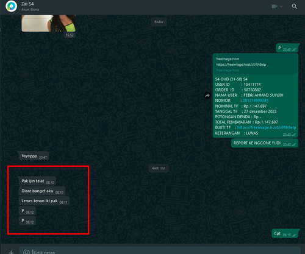Image resolution: width=305 pixels, height=254 pixels.
Task: Open the received photo thumbnail
Action: coord(49,23)
